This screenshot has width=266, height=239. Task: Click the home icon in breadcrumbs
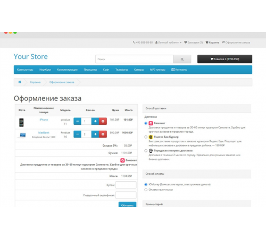coord(20,82)
